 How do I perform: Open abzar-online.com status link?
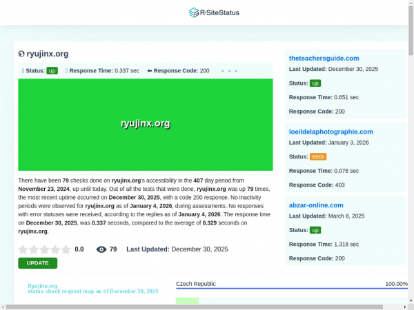pyautogui.click(x=316, y=205)
